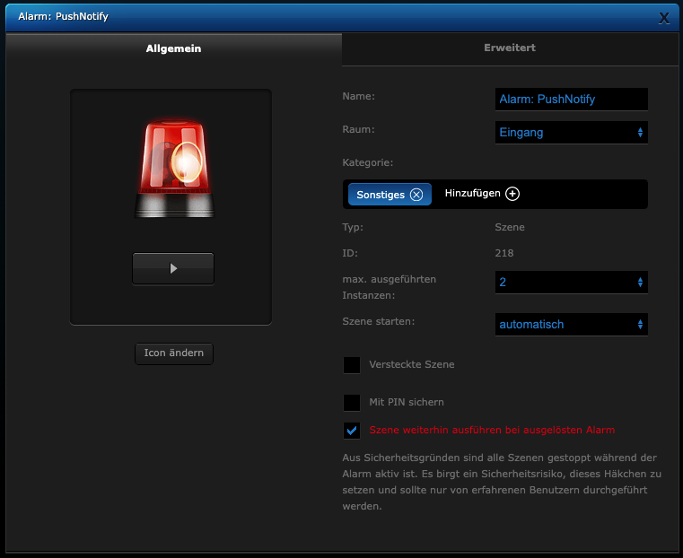This screenshot has width=683, height=558.
Task: Click the Mit PIN sichern label
Action: (x=407, y=402)
